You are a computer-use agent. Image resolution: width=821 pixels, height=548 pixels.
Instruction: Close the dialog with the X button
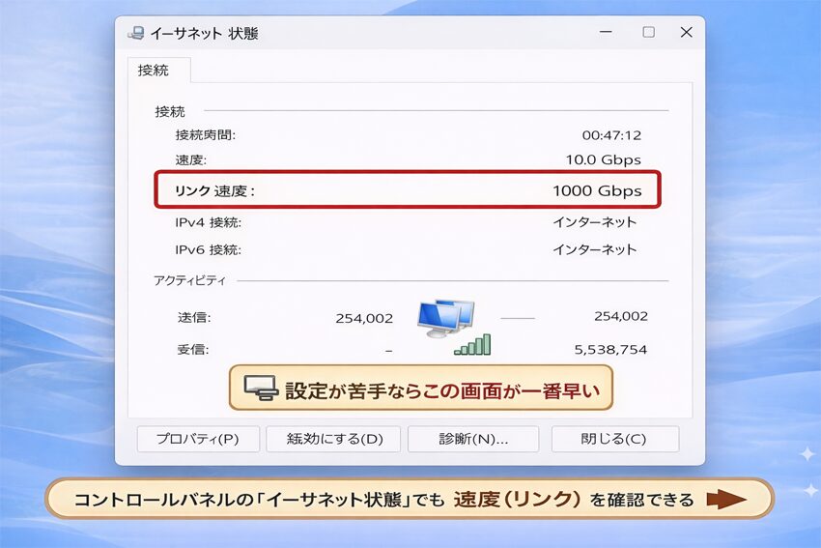click(x=686, y=32)
